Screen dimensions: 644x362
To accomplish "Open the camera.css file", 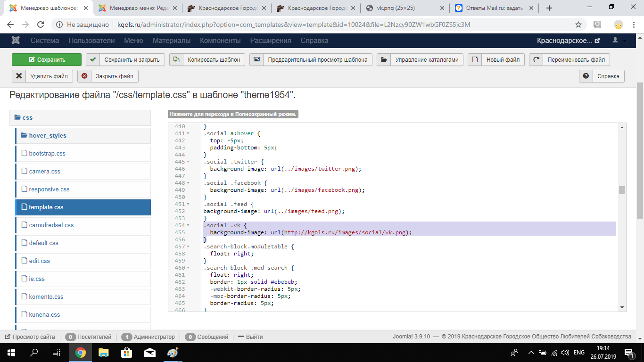I will 83,172.
